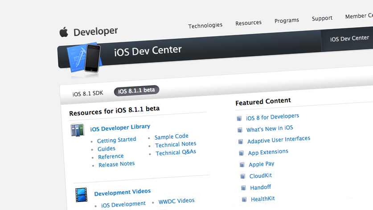Open Technical Q&As link
373x210 pixels.
tap(176, 152)
